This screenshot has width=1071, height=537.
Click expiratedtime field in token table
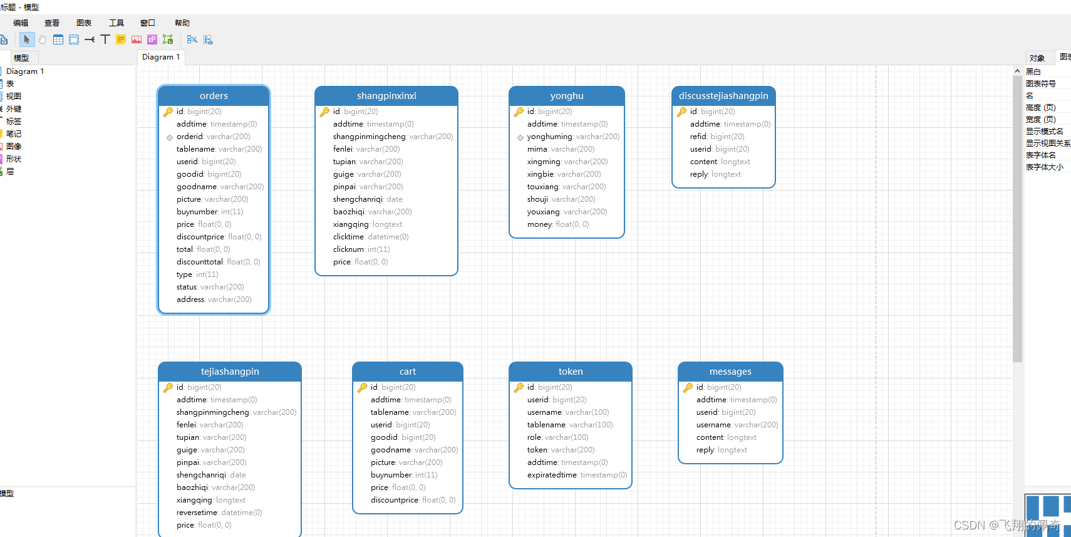coord(577,475)
